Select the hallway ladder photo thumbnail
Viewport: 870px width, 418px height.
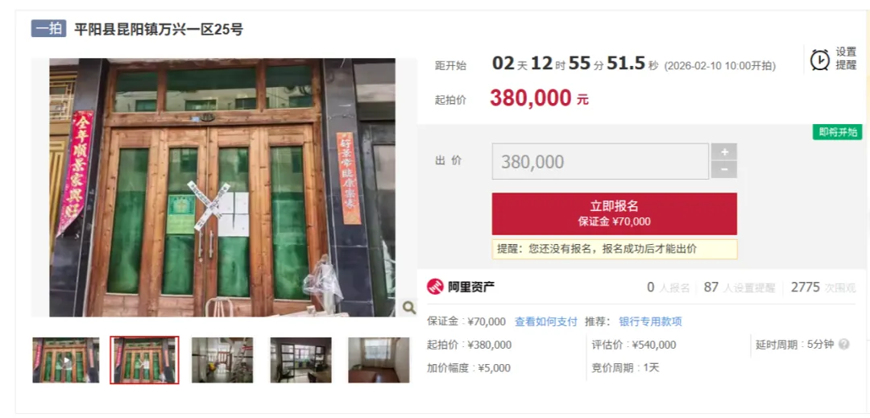point(222,360)
